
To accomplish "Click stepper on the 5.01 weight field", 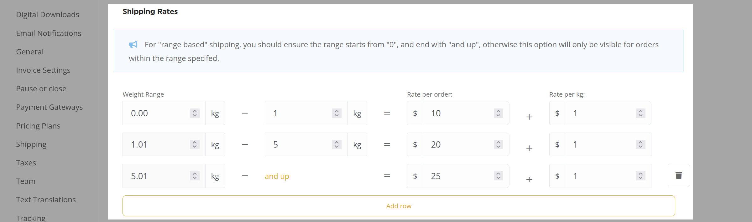I will tap(195, 176).
